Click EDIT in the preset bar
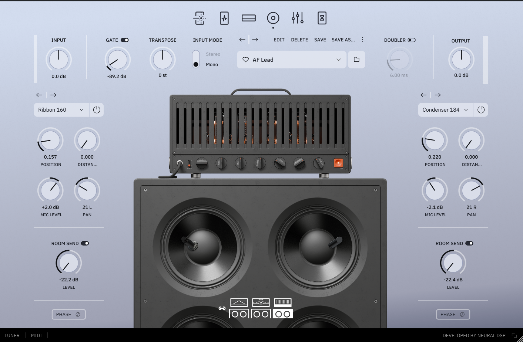 279,40
